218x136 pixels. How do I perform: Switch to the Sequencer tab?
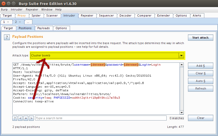click(106, 15)
